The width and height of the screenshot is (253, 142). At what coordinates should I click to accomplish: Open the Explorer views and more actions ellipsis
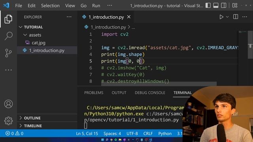pos(69,17)
